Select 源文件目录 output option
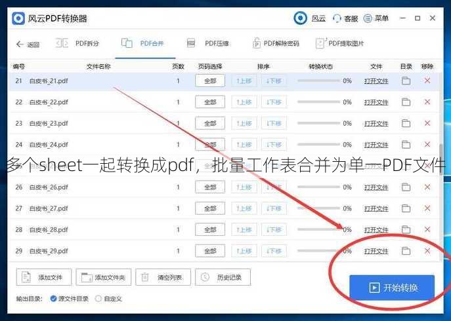The image size is (451, 321). tap(70, 299)
